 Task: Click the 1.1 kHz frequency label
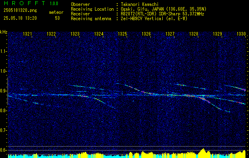click(3, 52)
